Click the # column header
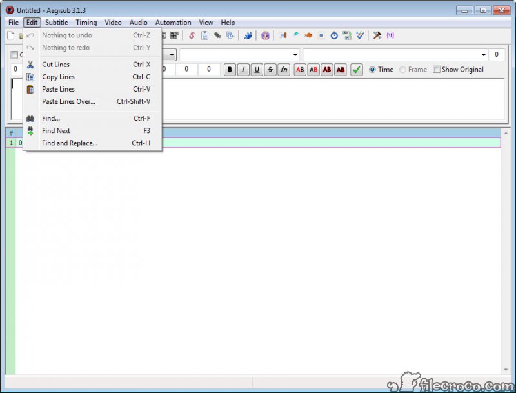This screenshot has width=516, height=393. [x=11, y=133]
